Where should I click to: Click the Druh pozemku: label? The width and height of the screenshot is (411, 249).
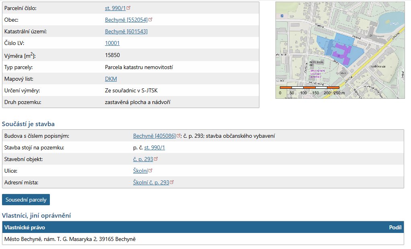(23, 102)
